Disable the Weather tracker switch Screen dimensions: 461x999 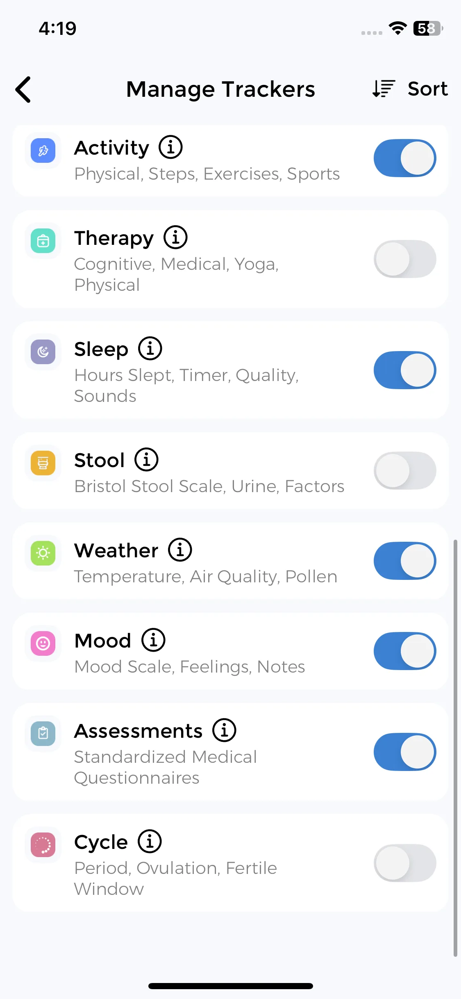(x=404, y=561)
